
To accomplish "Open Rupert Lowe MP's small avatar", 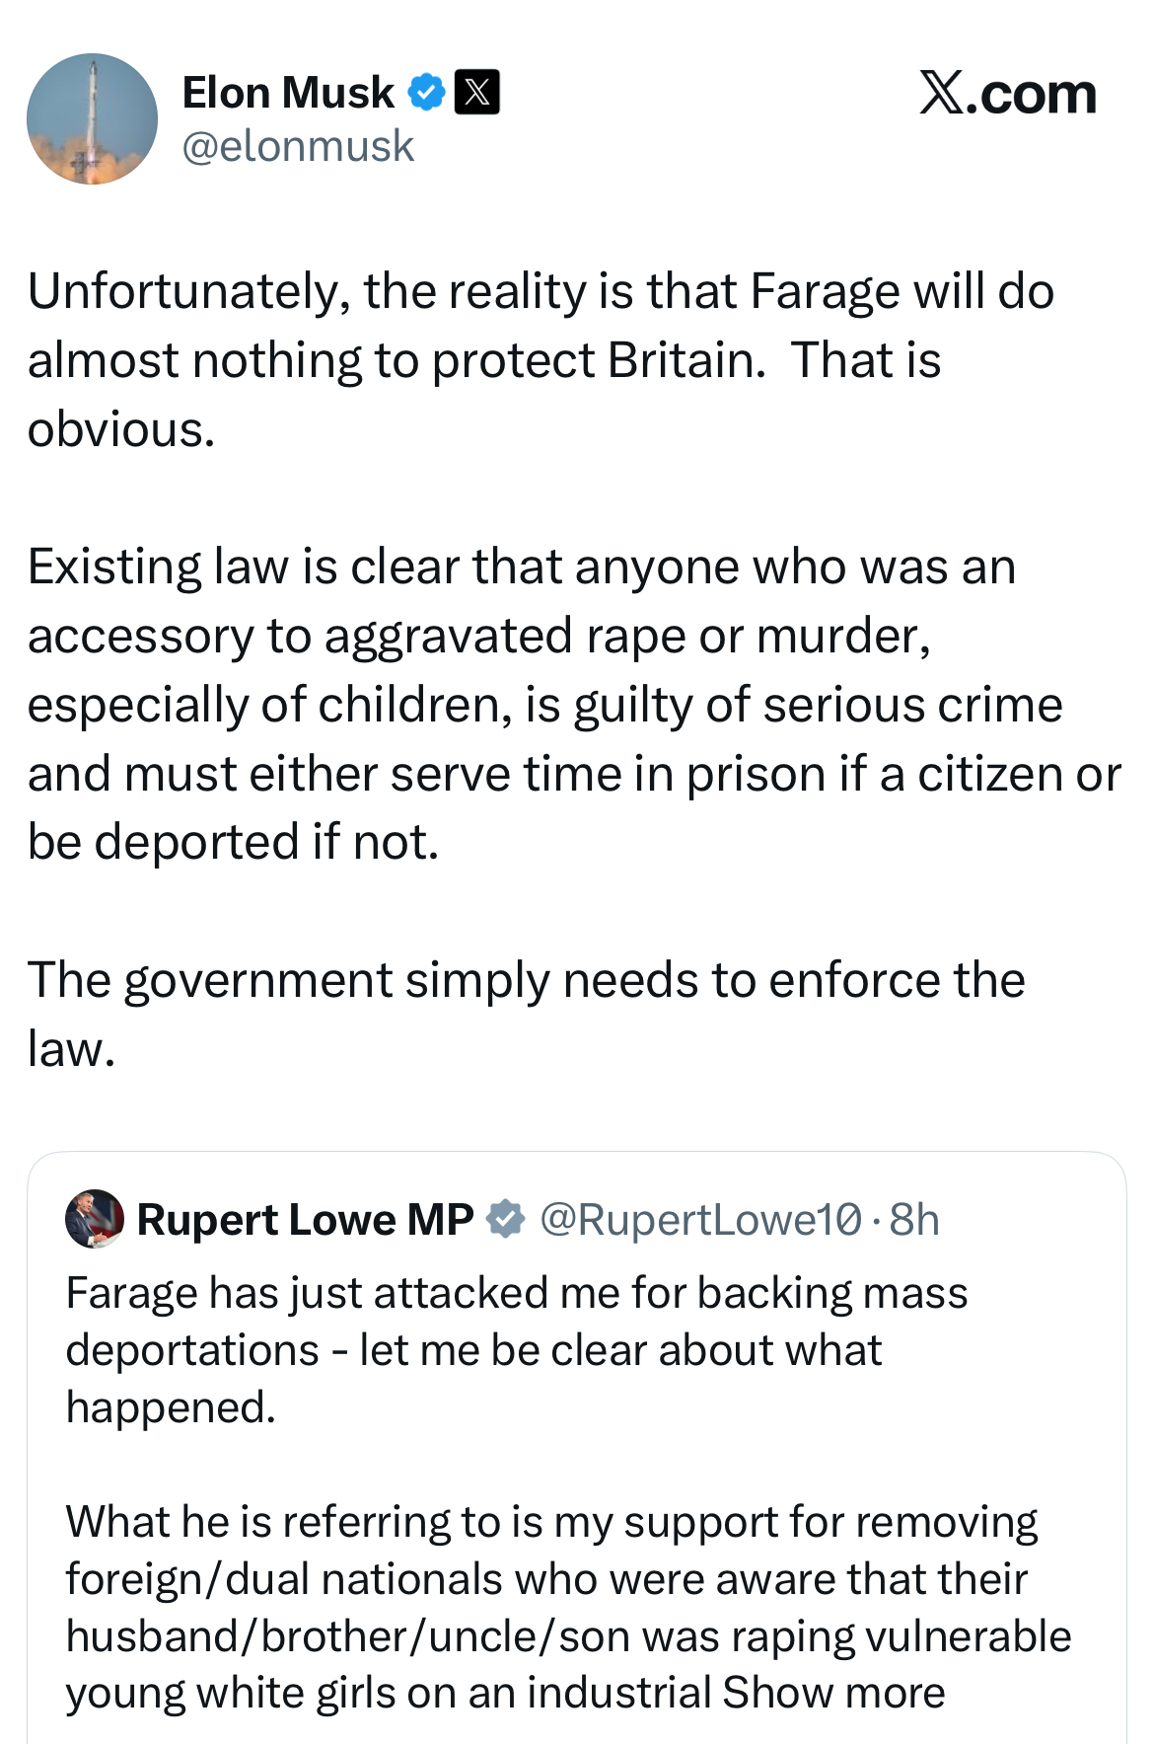I will [94, 1219].
